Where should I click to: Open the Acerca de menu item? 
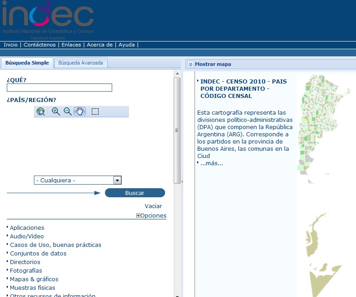[x=100, y=45]
